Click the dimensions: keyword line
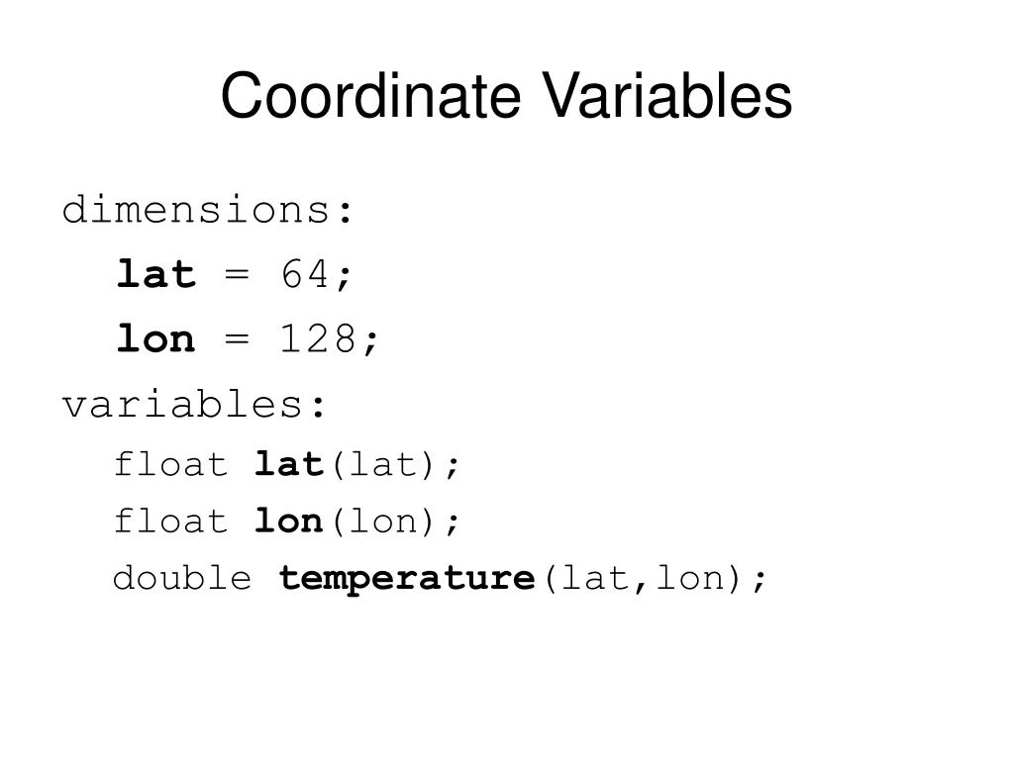The height and width of the screenshot is (760, 1014). tap(208, 210)
